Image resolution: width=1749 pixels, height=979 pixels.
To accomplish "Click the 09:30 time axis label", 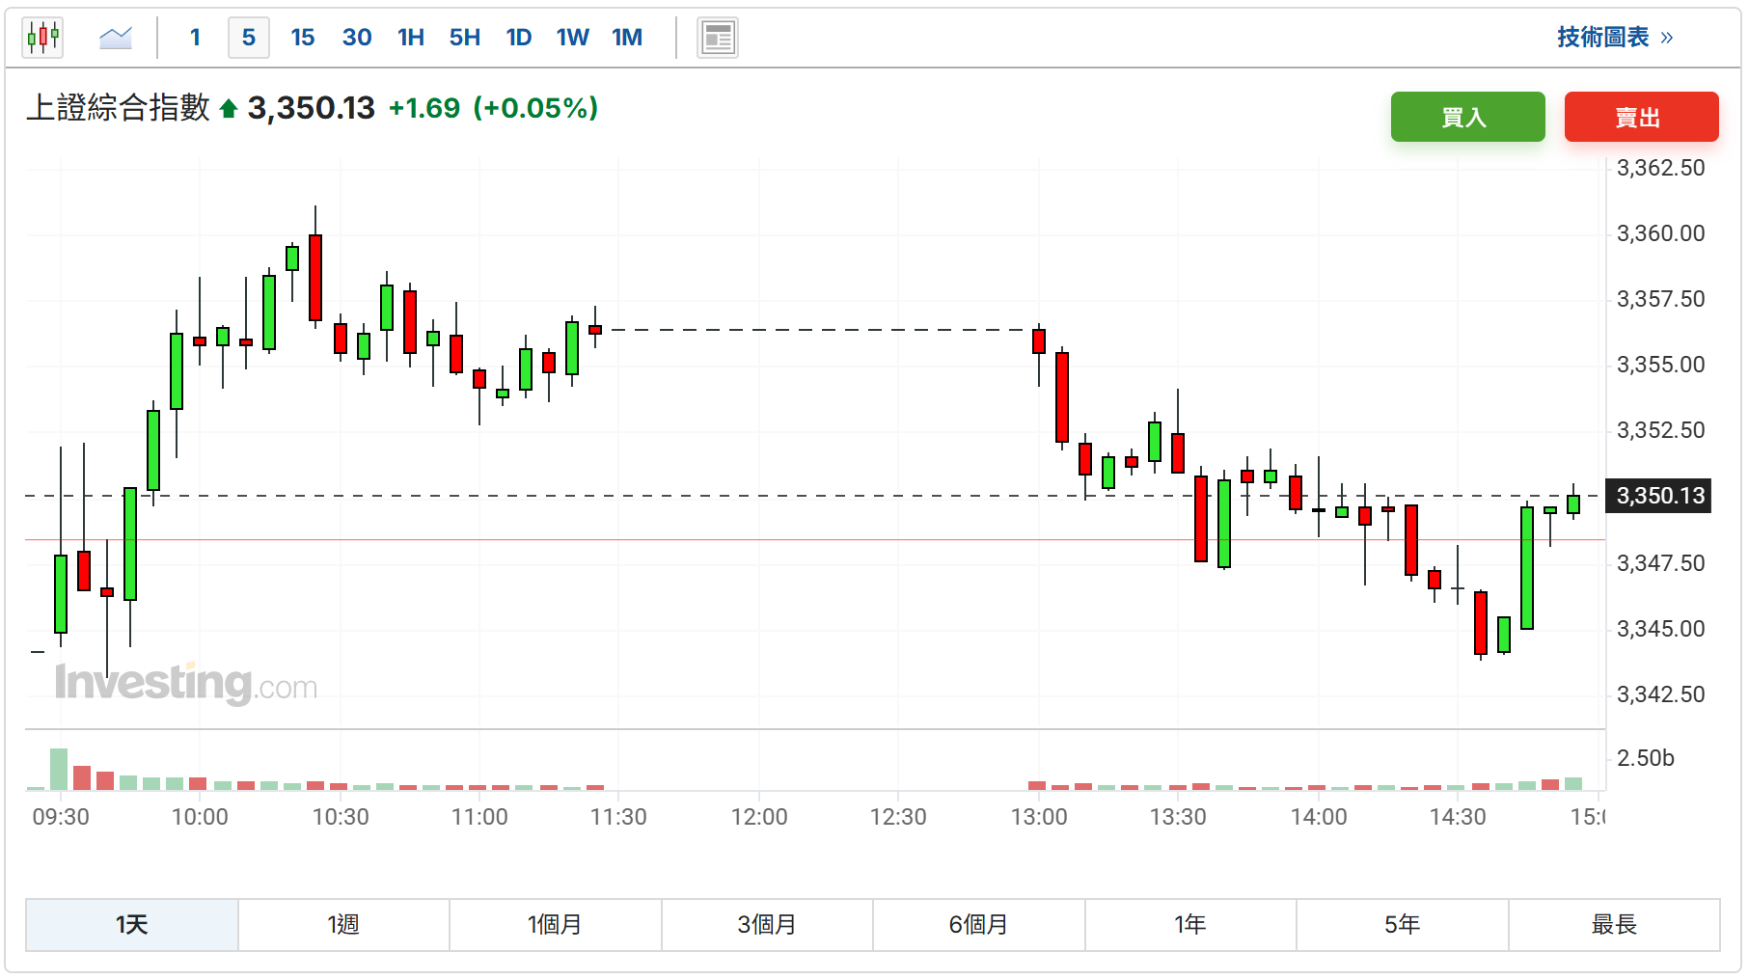I will [61, 817].
